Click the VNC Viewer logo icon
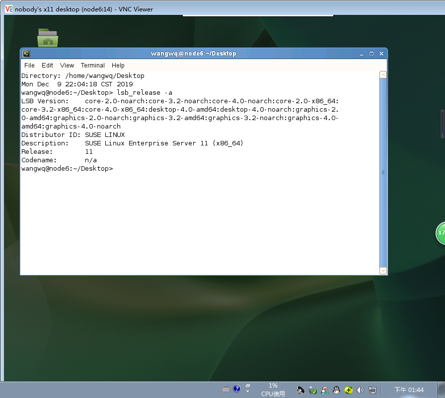The width and height of the screenshot is (445, 398). (x=9, y=9)
